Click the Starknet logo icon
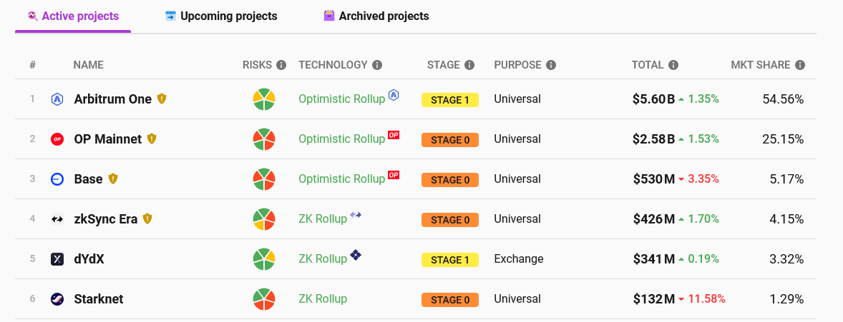The image size is (843, 322). point(57,299)
